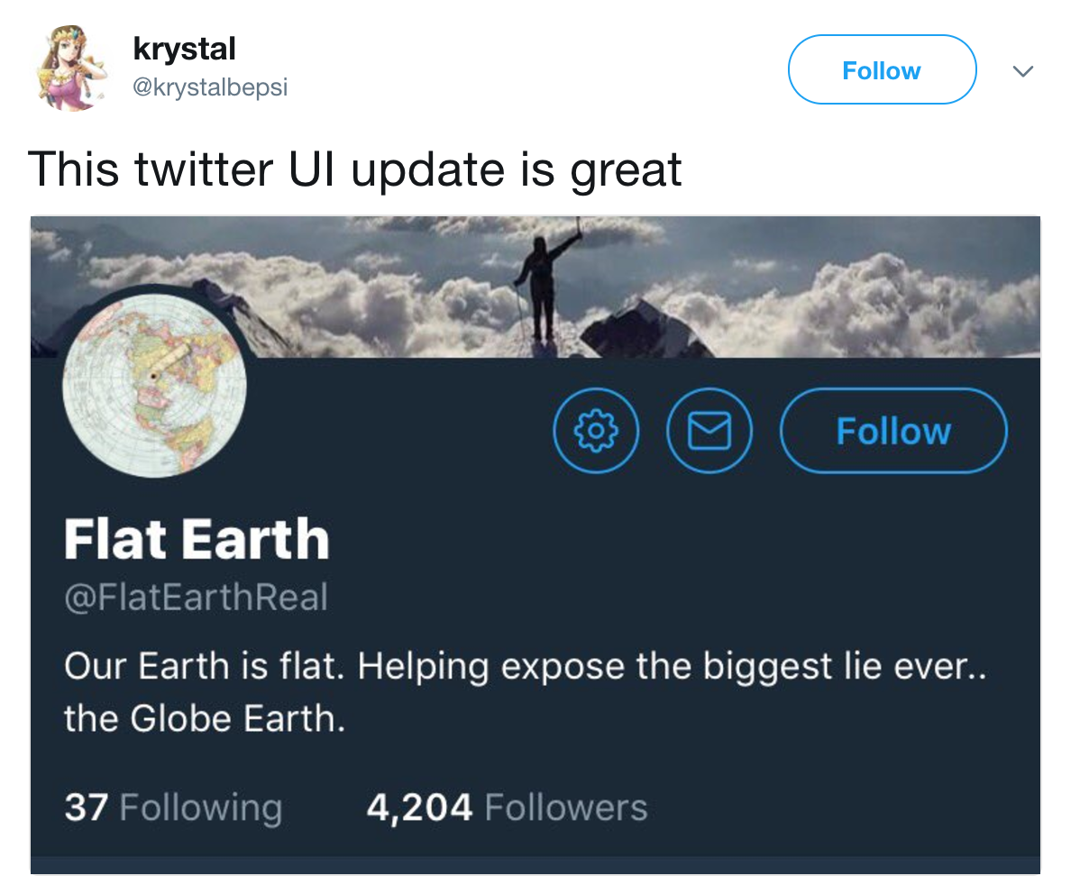The width and height of the screenshot is (1080, 894).
Task: Click the dark rock peak in banner image
Action: (x=639, y=330)
